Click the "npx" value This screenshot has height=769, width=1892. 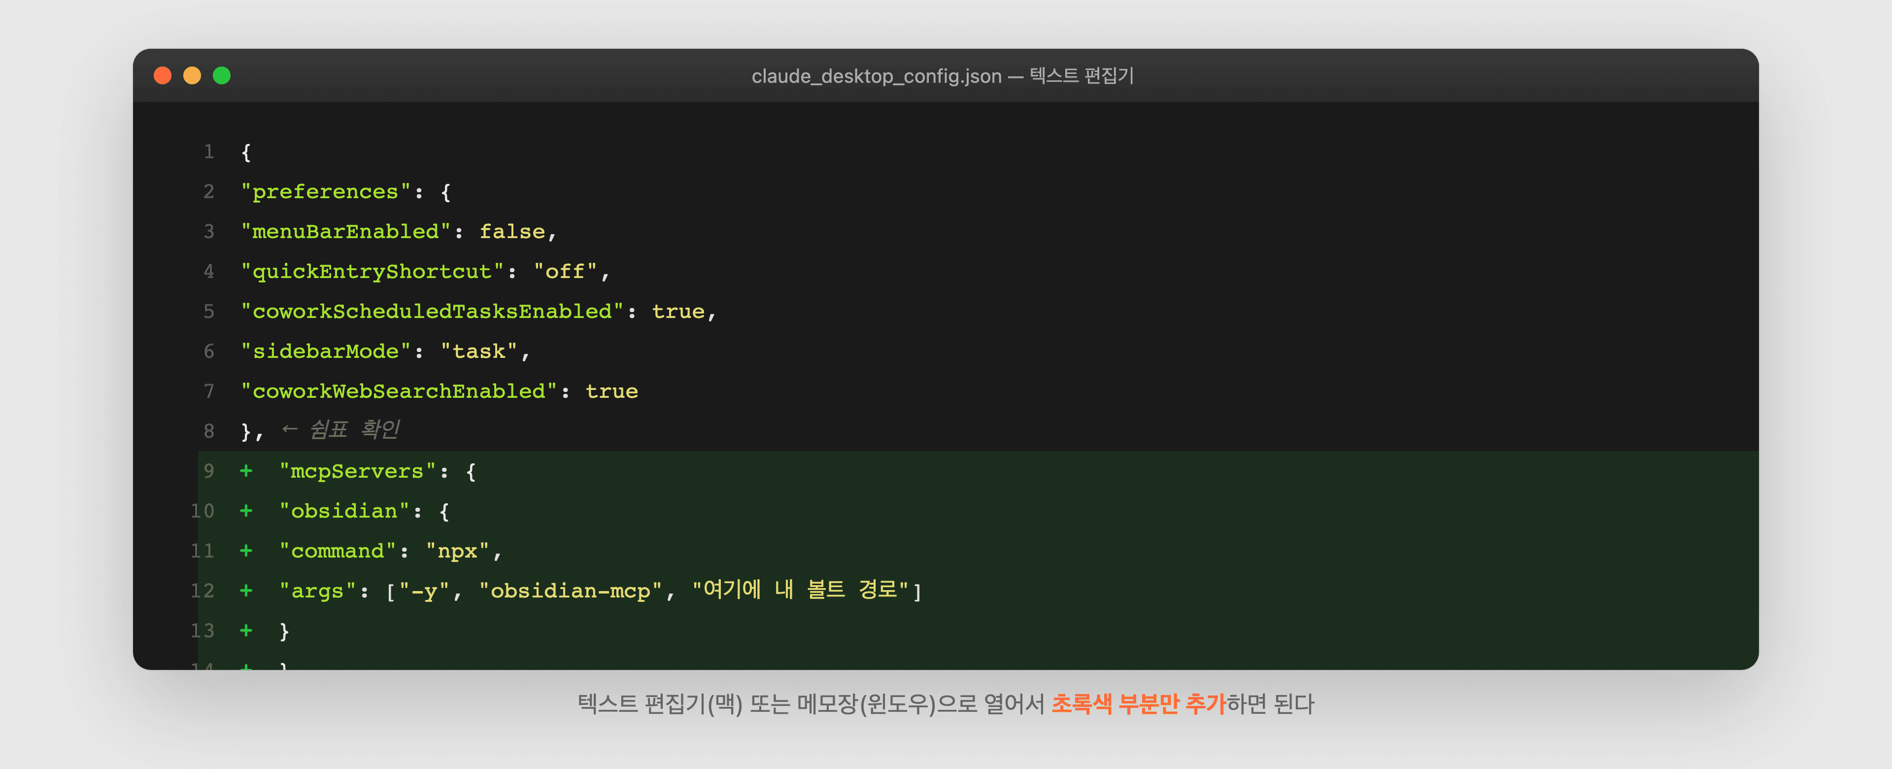(458, 552)
